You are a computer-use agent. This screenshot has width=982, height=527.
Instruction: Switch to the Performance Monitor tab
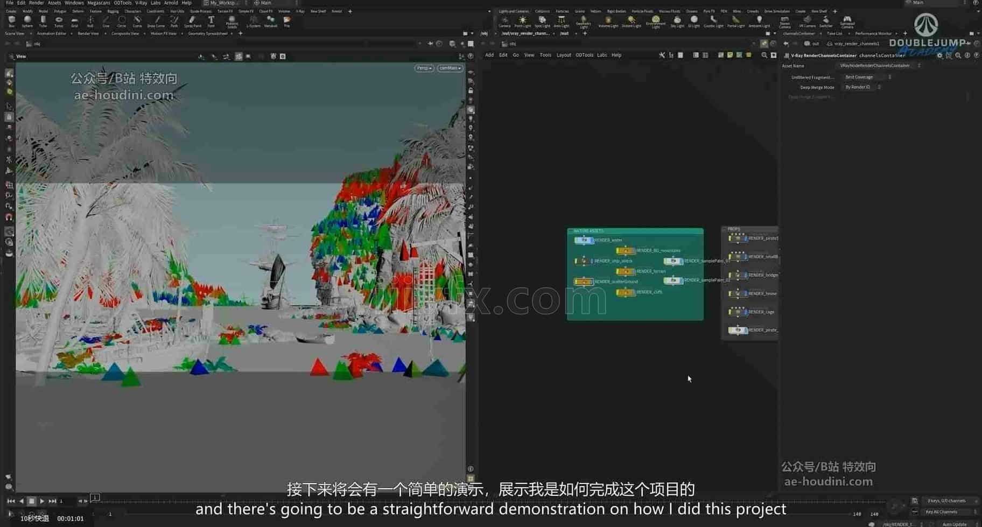(x=873, y=33)
